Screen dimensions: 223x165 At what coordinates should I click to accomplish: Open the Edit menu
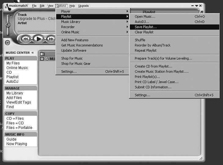click(x=42, y=6)
